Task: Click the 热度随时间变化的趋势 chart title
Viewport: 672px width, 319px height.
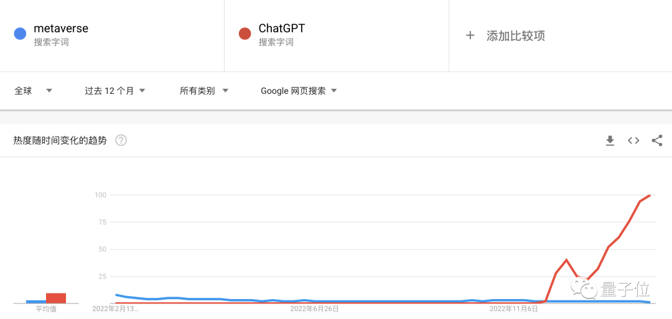Action: (60, 141)
